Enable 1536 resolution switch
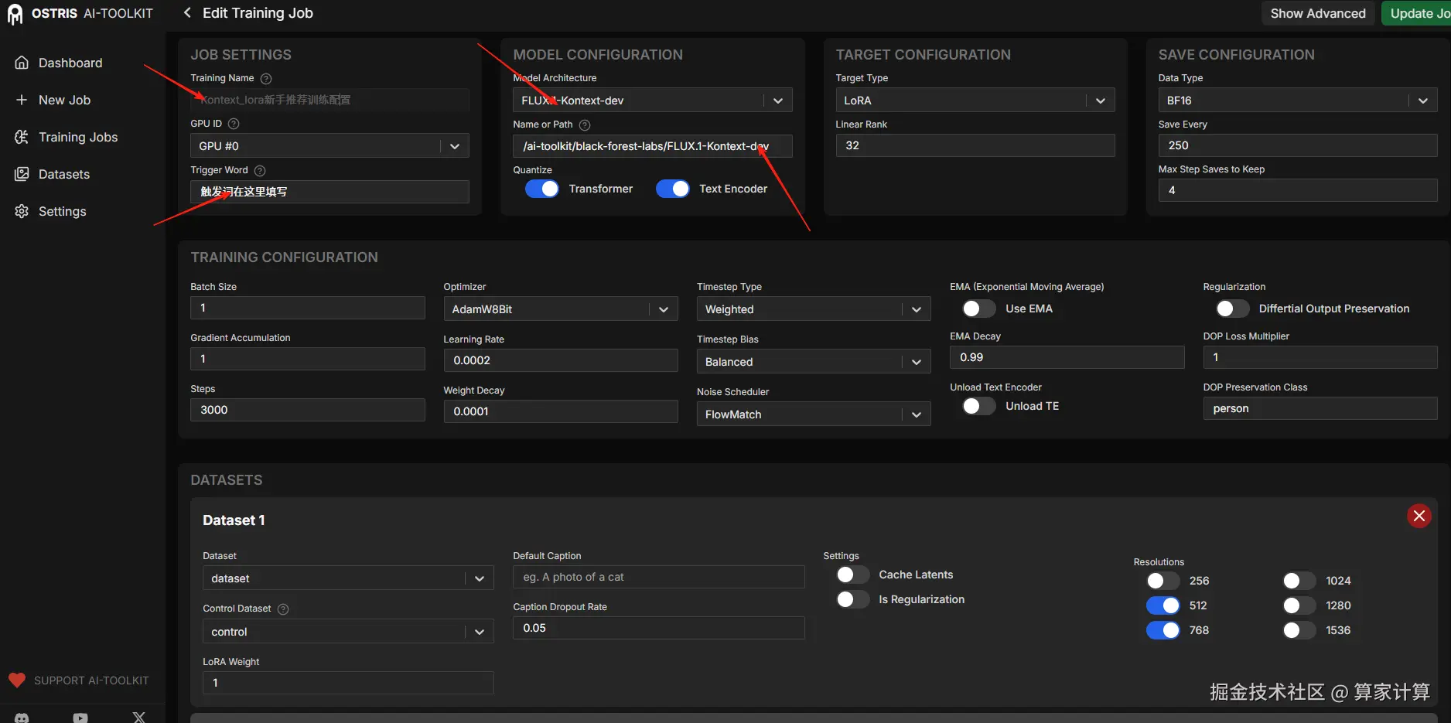The width and height of the screenshot is (1451, 723). click(x=1299, y=630)
